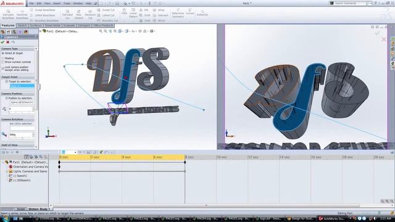Image resolution: width=395 pixels, height=222 pixels.
Task: Expand the Field of View section
Action: (x=17, y=146)
